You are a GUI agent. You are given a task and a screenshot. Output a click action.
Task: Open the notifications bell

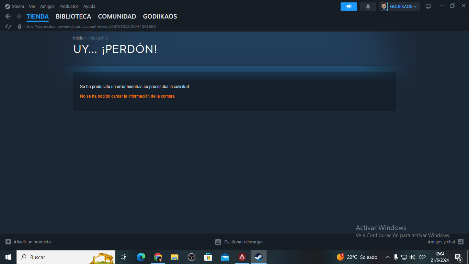pyautogui.click(x=368, y=7)
